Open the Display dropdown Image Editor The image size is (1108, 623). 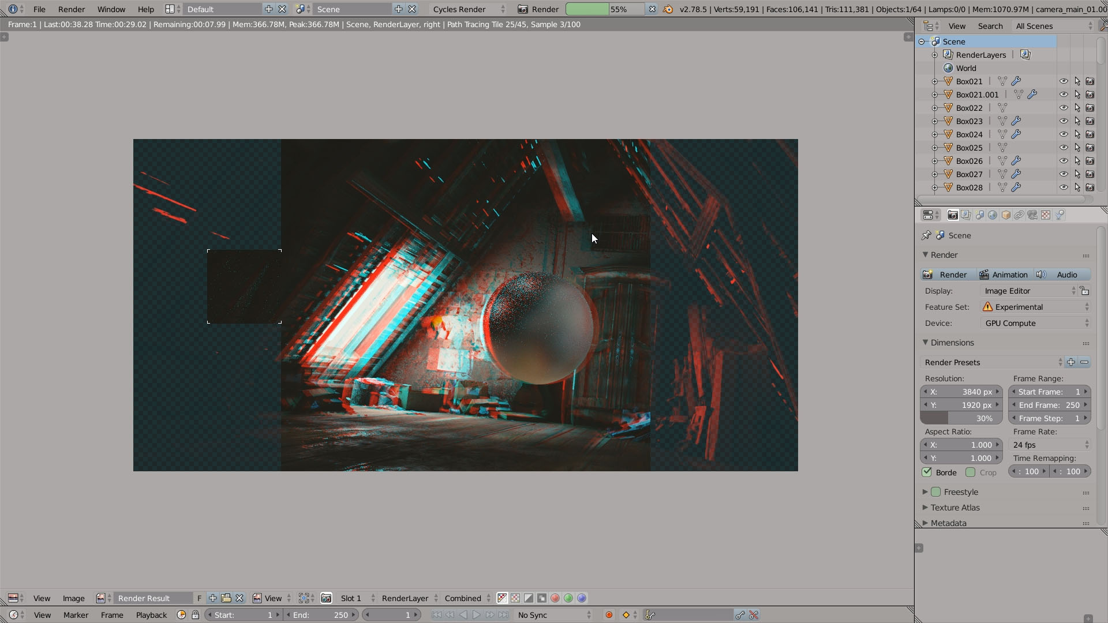1028,291
